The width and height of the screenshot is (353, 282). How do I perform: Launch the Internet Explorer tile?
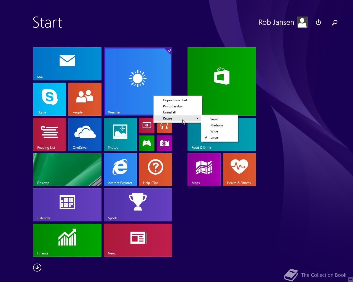coord(120,170)
